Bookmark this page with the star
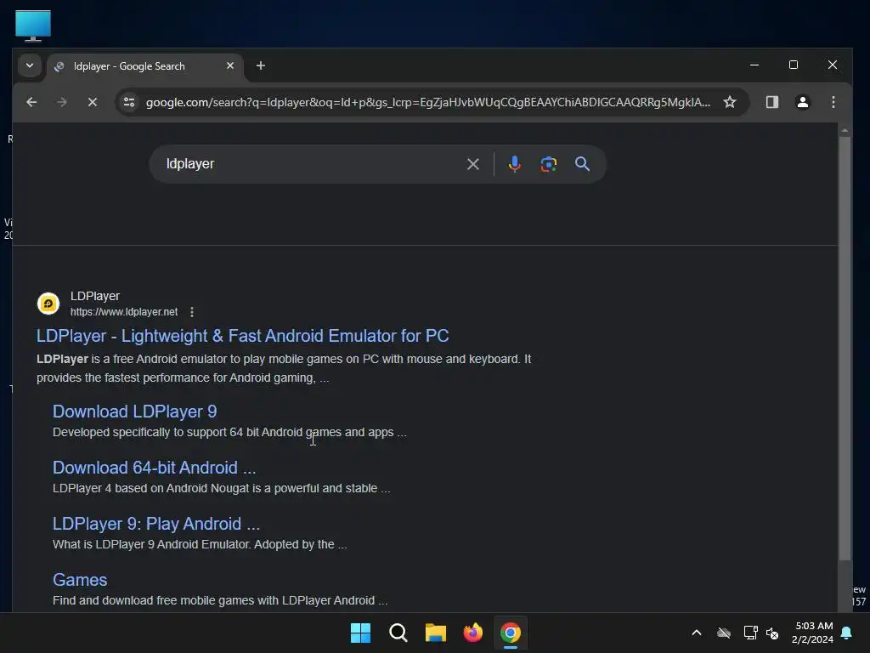 click(x=730, y=102)
